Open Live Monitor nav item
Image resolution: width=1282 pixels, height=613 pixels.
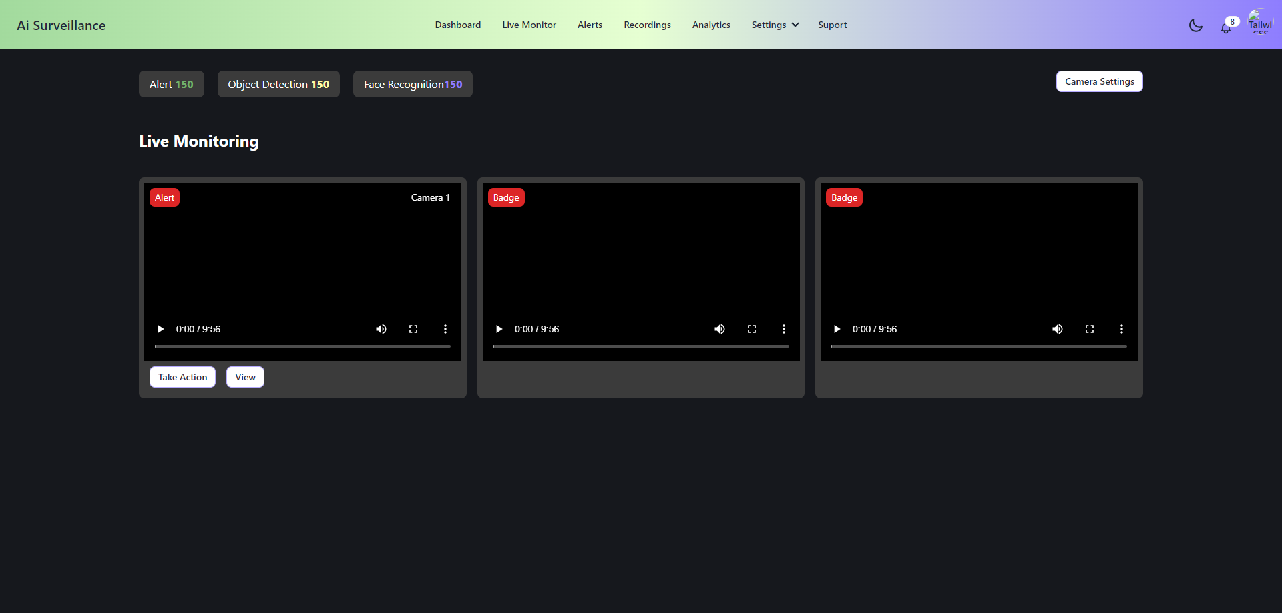click(x=529, y=25)
